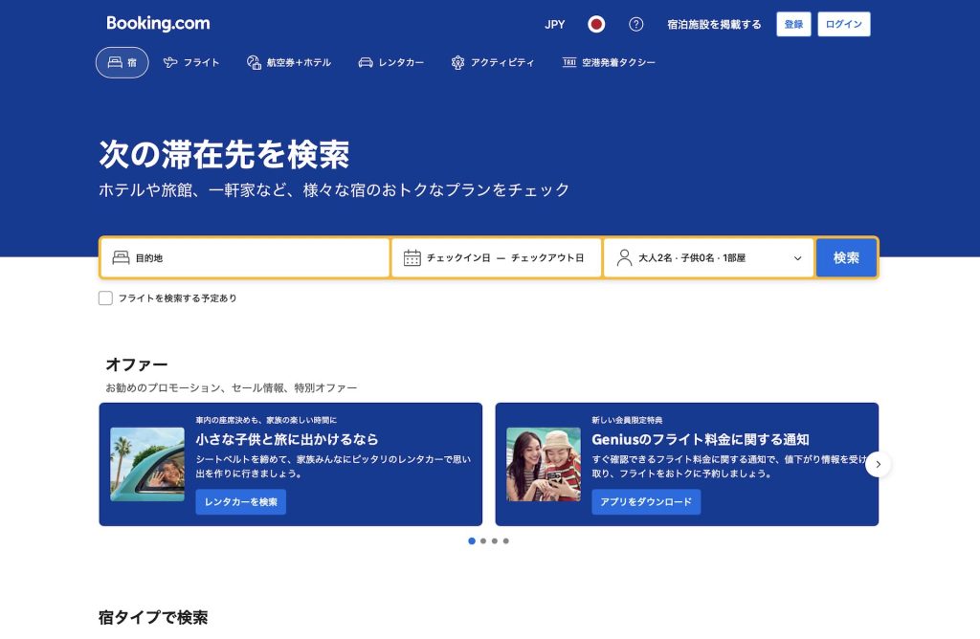980x639 pixels.
Task: Open the JPY currency selector
Action: click(555, 25)
